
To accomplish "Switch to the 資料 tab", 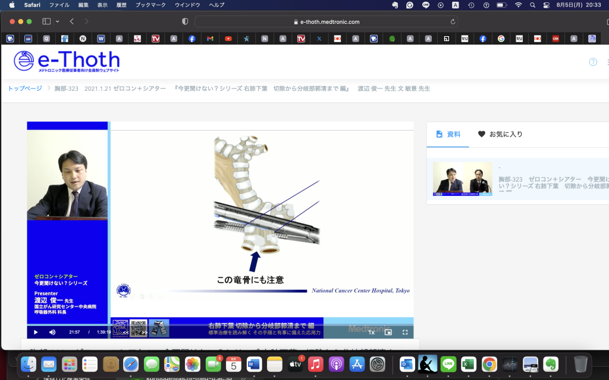I will coord(448,134).
